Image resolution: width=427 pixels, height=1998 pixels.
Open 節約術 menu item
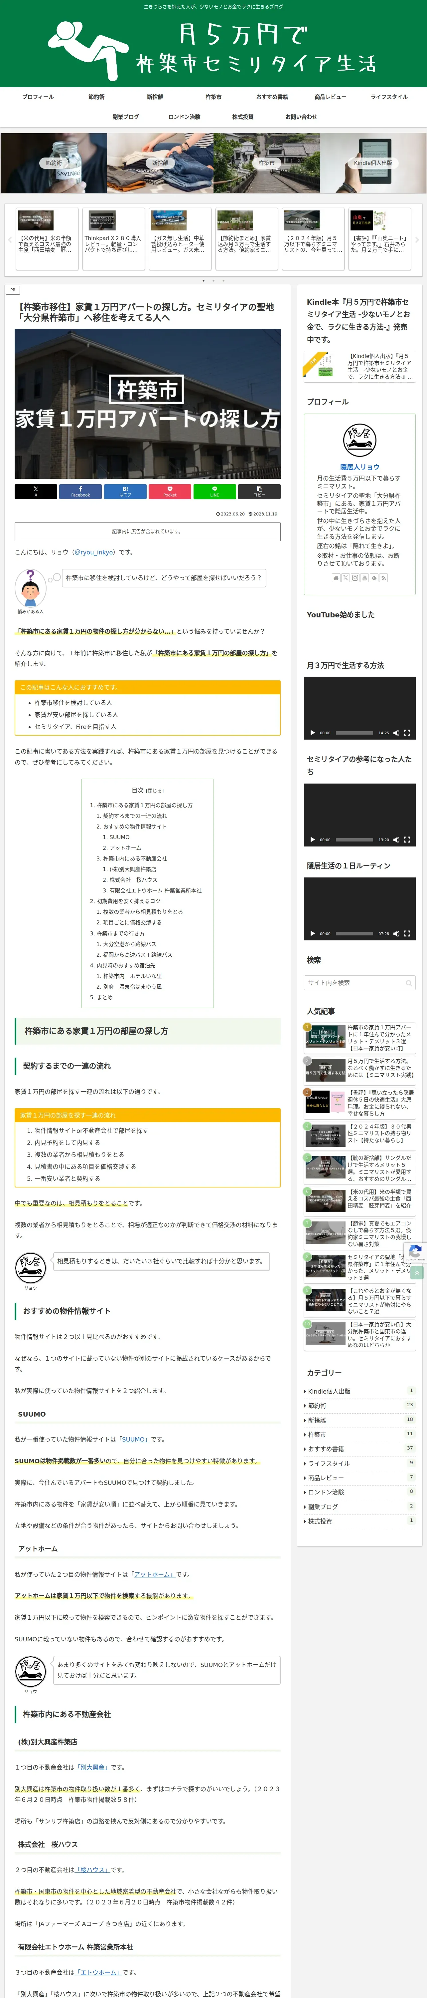pos(96,97)
